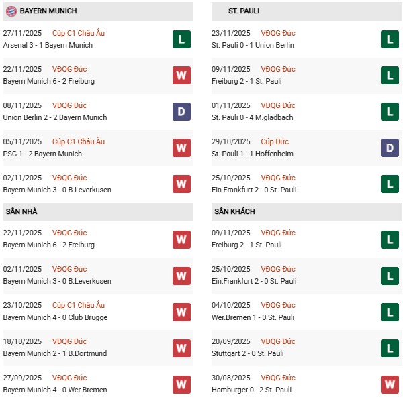Click the L result badge for St. Pauli 0 - 4 M.gladbach

click(x=390, y=112)
